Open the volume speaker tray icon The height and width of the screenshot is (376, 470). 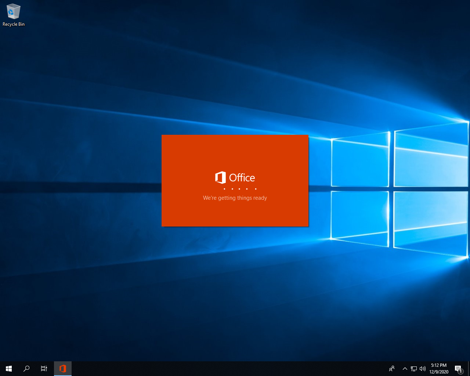pyautogui.click(x=423, y=369)
